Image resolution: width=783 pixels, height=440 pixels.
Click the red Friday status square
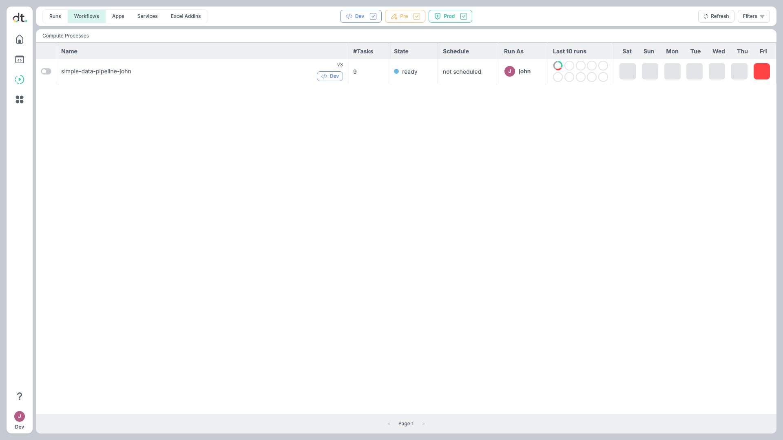(x=761, y=71)
